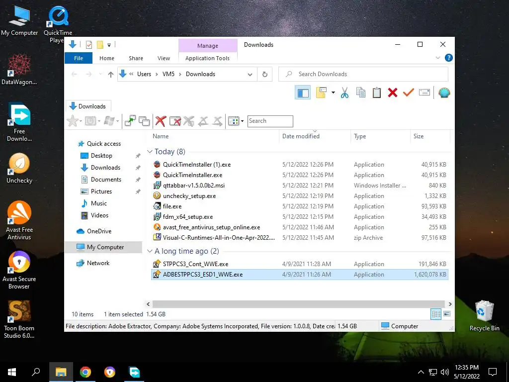Click QTTabBar recently closed tabs icon
The height and width of the screenshot is (382, 509).
coord(90,121)
